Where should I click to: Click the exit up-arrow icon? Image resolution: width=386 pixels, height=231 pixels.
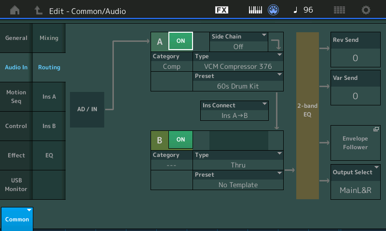point(38,10)
